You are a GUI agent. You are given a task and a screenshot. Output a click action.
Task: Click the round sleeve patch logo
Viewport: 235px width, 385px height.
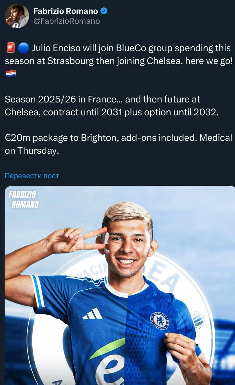198,320
